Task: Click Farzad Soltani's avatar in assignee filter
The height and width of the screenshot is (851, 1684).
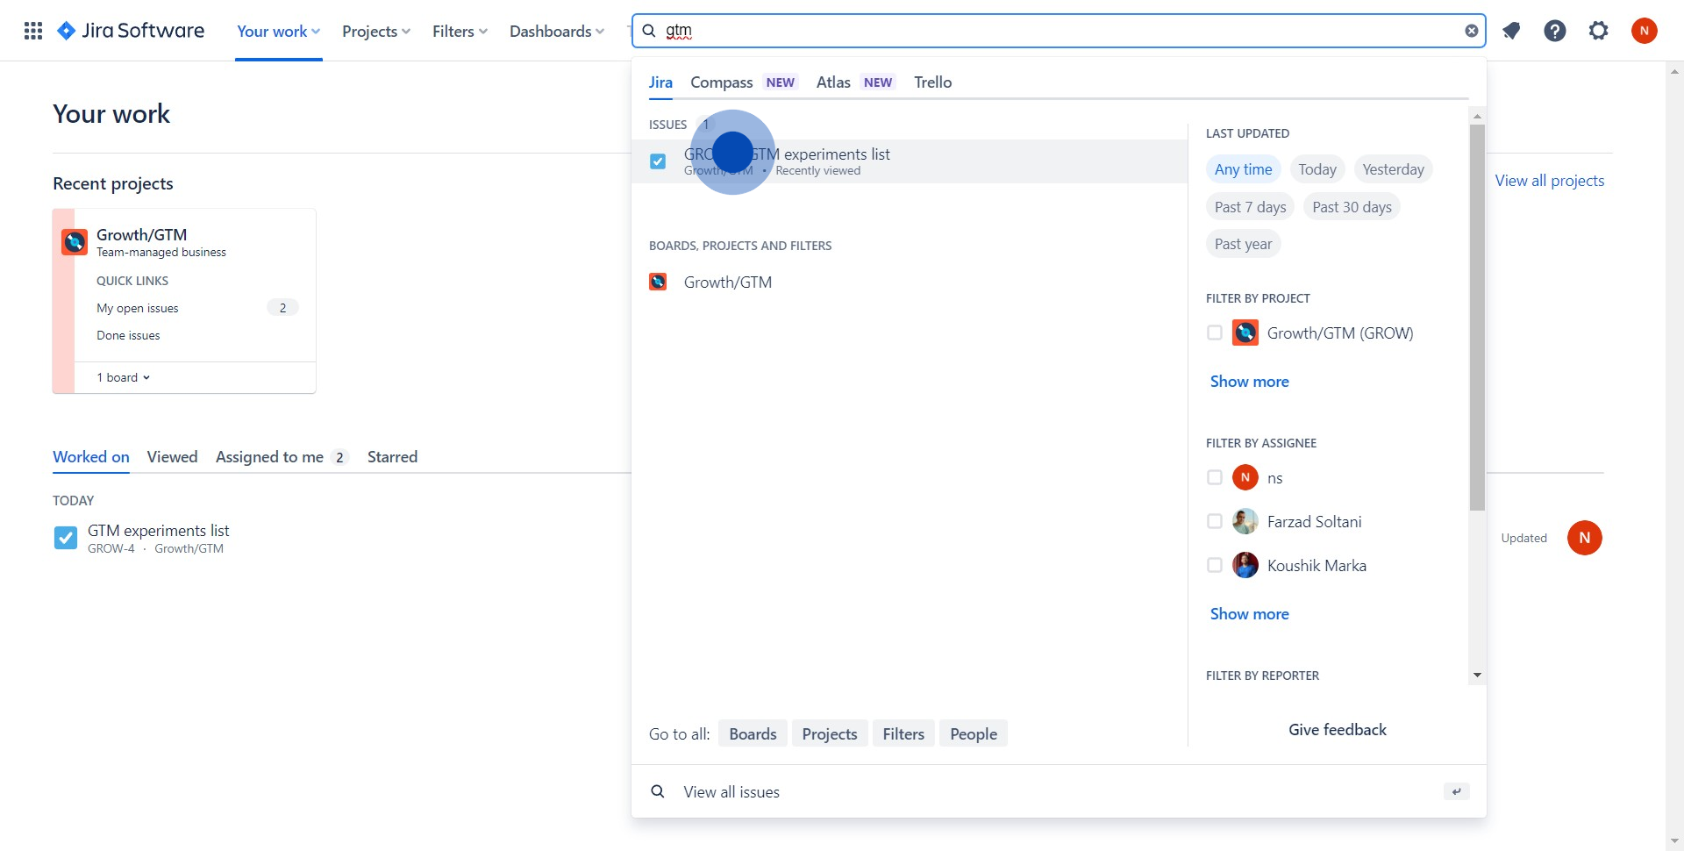Action: tap(1245, 521)
